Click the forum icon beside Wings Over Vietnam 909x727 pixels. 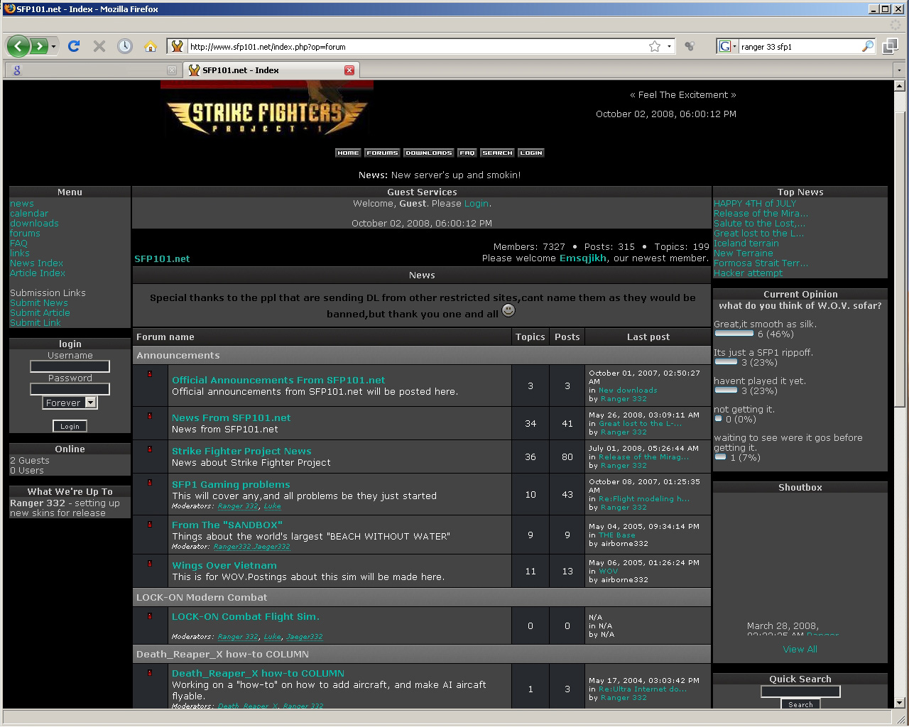coord(150,563)
